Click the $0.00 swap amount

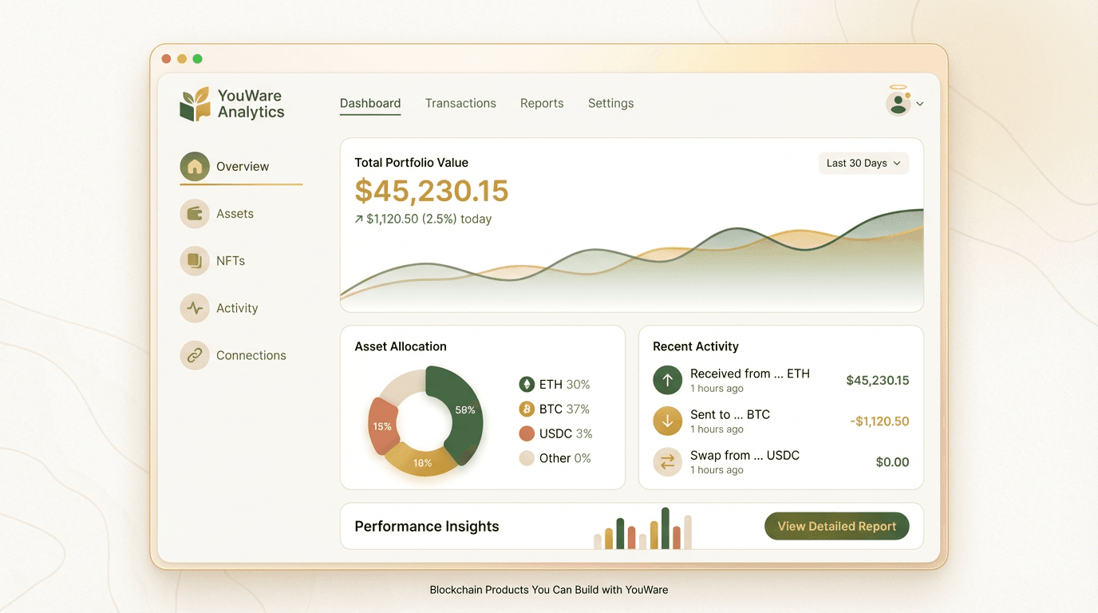[892, 462]
